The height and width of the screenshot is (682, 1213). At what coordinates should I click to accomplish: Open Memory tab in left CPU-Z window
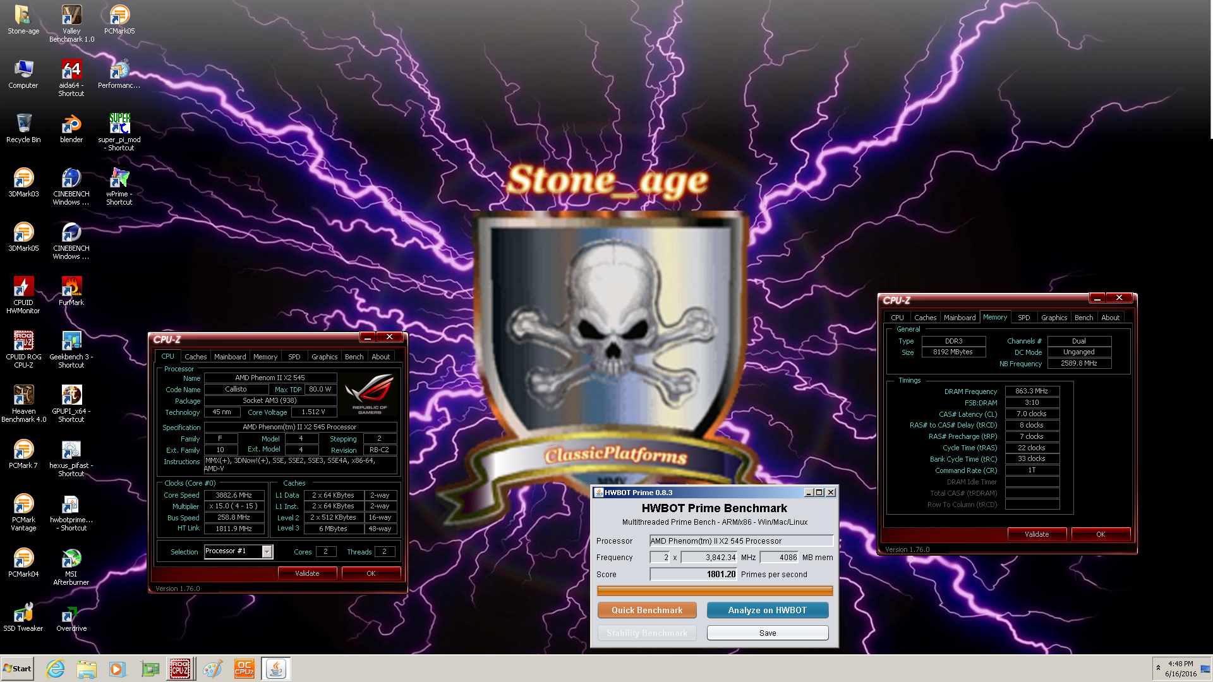[265, 357]
